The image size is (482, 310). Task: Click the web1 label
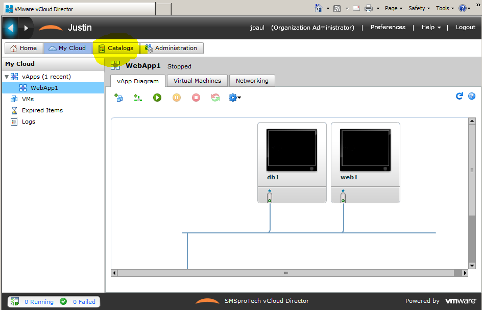pos(349,177)
